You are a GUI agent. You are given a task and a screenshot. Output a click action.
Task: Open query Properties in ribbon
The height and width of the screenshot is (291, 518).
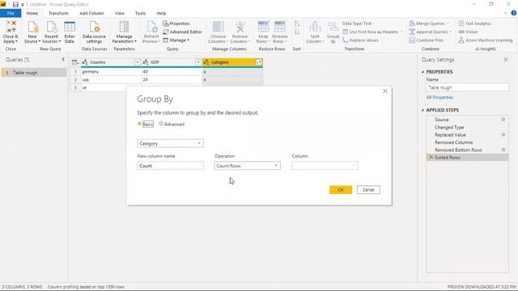[x=176, y=23]
